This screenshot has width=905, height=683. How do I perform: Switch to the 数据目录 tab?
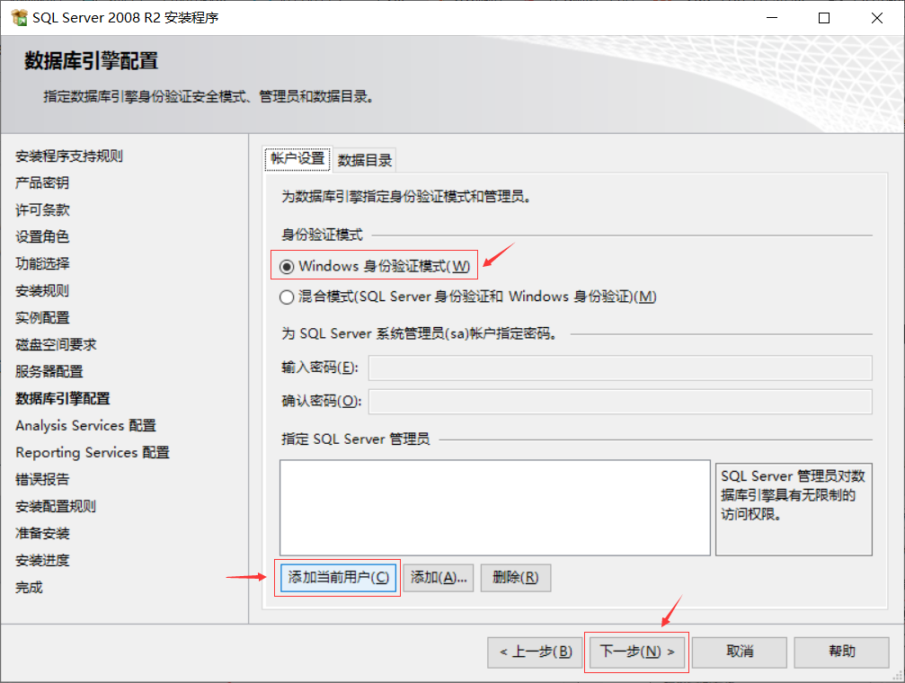[x=365, y=161]
